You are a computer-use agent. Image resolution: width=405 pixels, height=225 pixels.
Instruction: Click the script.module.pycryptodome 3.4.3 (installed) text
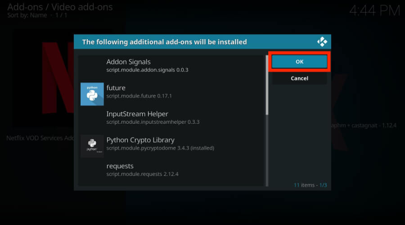pyautogui.click(x=160, y=148)
